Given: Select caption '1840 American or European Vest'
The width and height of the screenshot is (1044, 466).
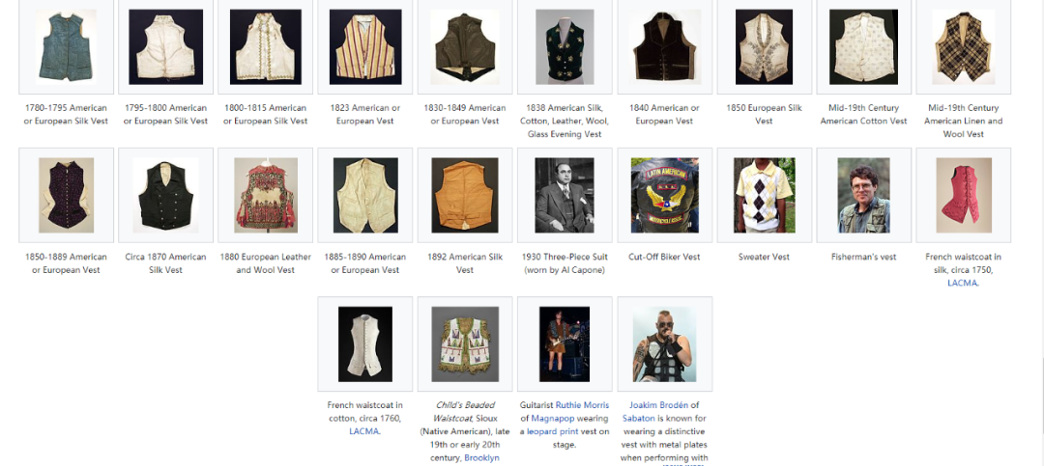Looking at the screenshot, I should point(664,115).
